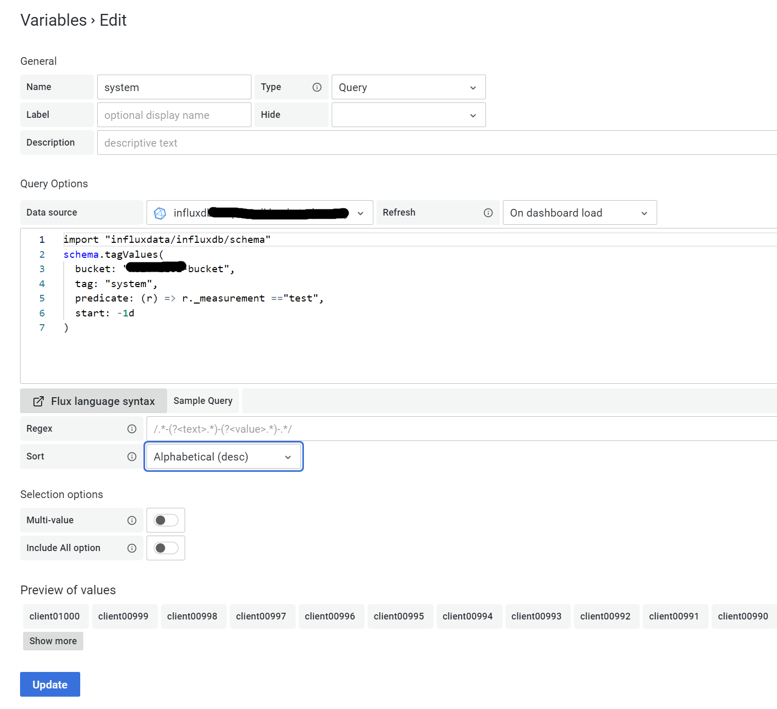
Task: Change the Alphabetical (desc) sort dropdown
Action: [x=223, y=456]
